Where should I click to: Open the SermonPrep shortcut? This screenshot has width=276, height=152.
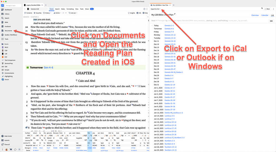7,63
